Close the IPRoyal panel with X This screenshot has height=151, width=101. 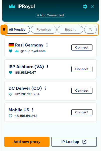[92, 7]
